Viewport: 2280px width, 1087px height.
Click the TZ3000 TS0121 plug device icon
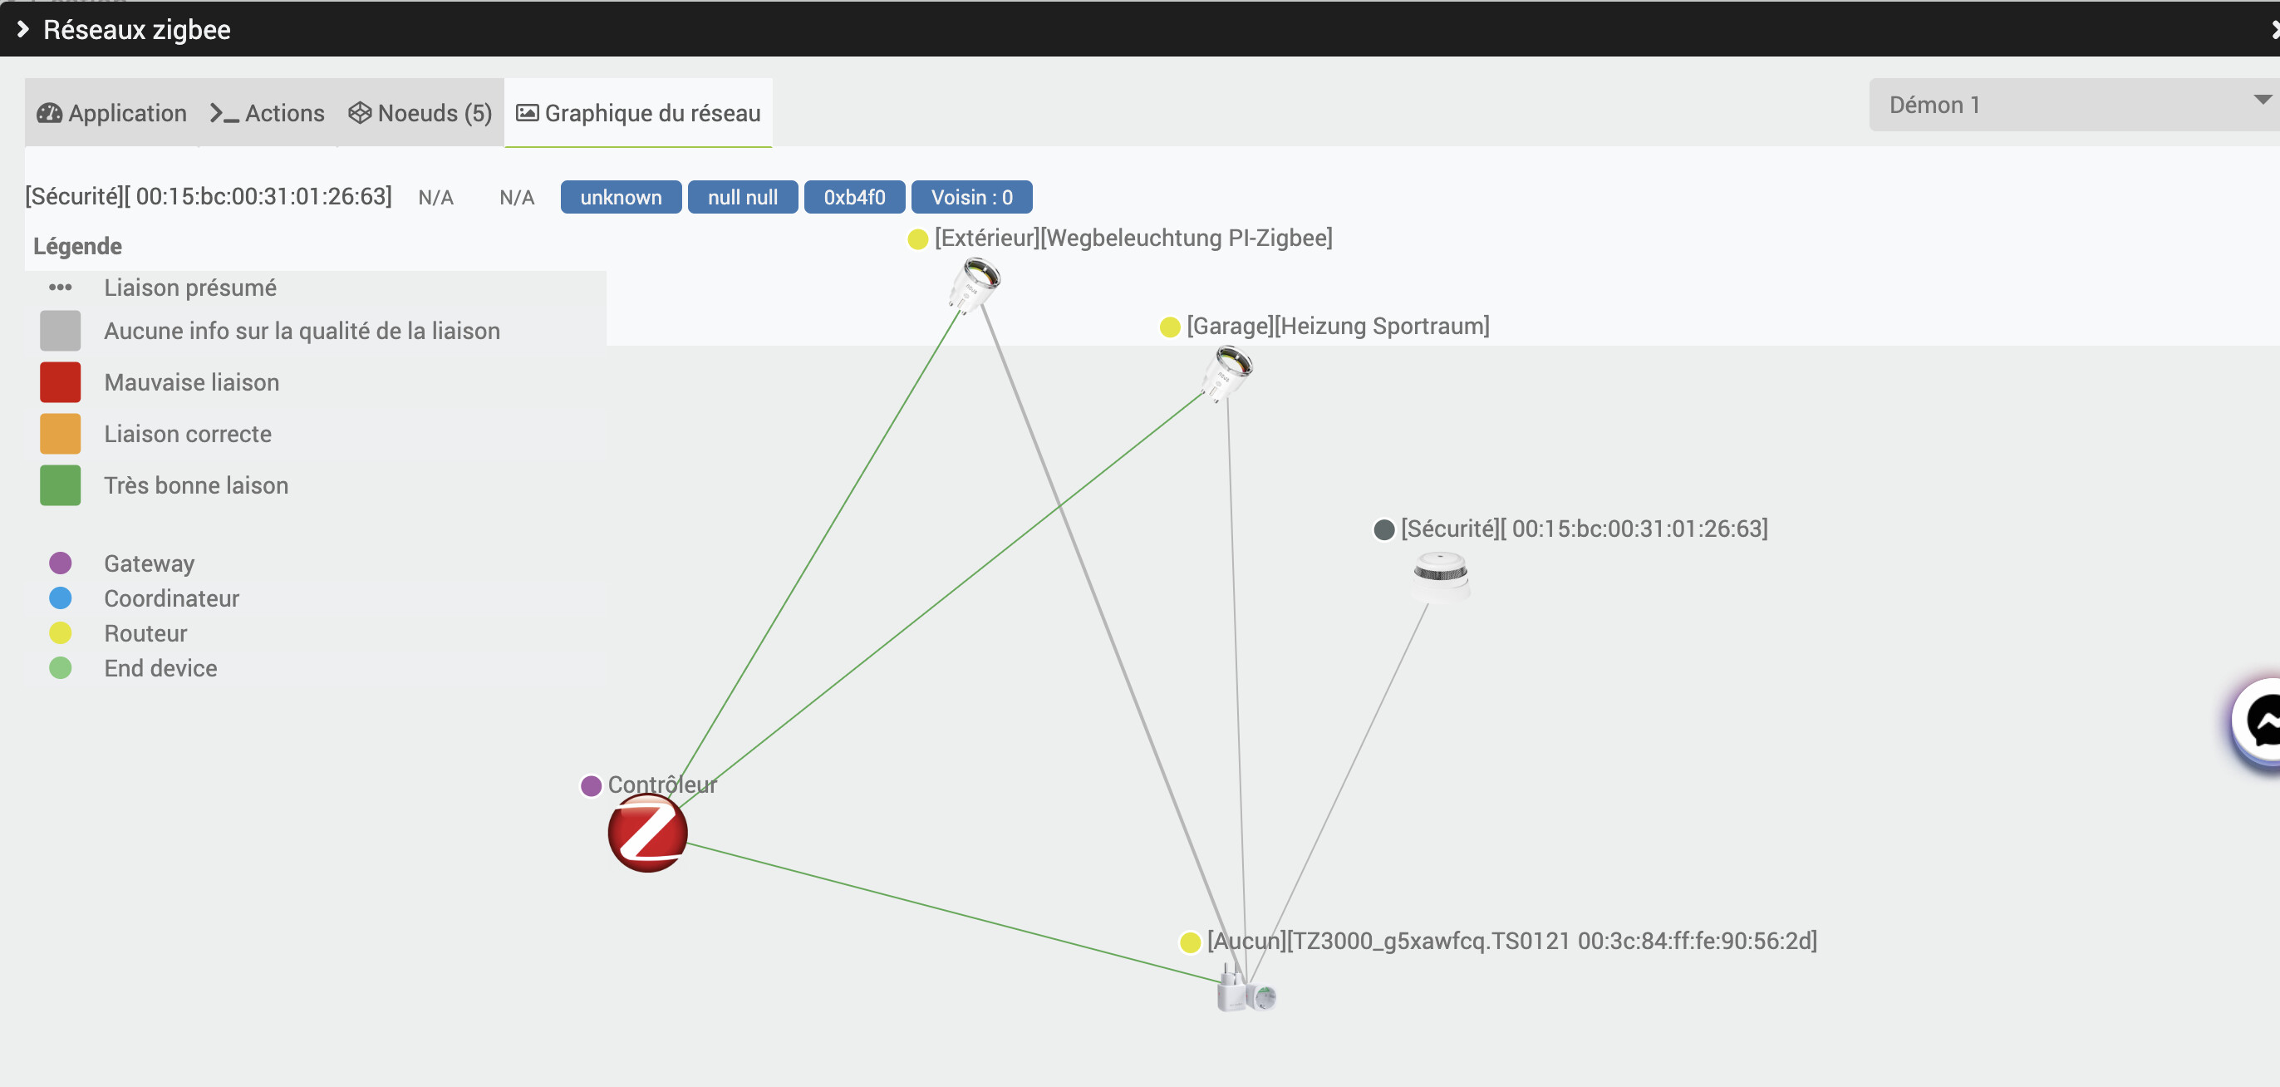pyautogui.click(x=1246, y=992)
